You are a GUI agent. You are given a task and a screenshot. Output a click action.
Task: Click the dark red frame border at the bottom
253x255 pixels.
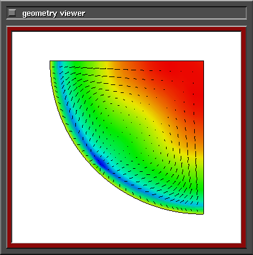coord(127,246)
